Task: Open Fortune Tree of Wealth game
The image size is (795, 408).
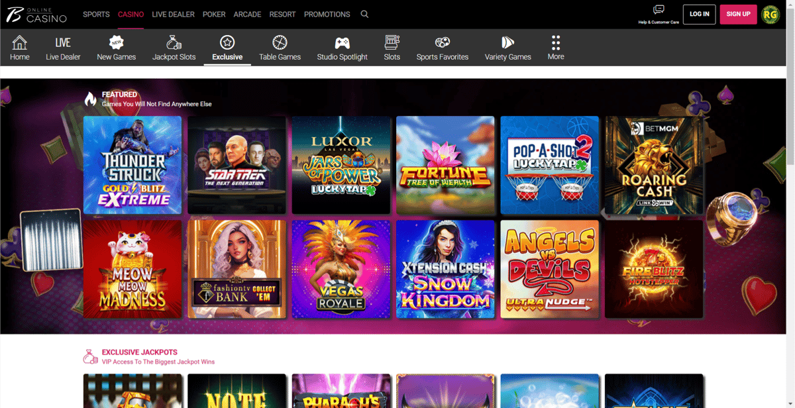Action: point(445,166)
